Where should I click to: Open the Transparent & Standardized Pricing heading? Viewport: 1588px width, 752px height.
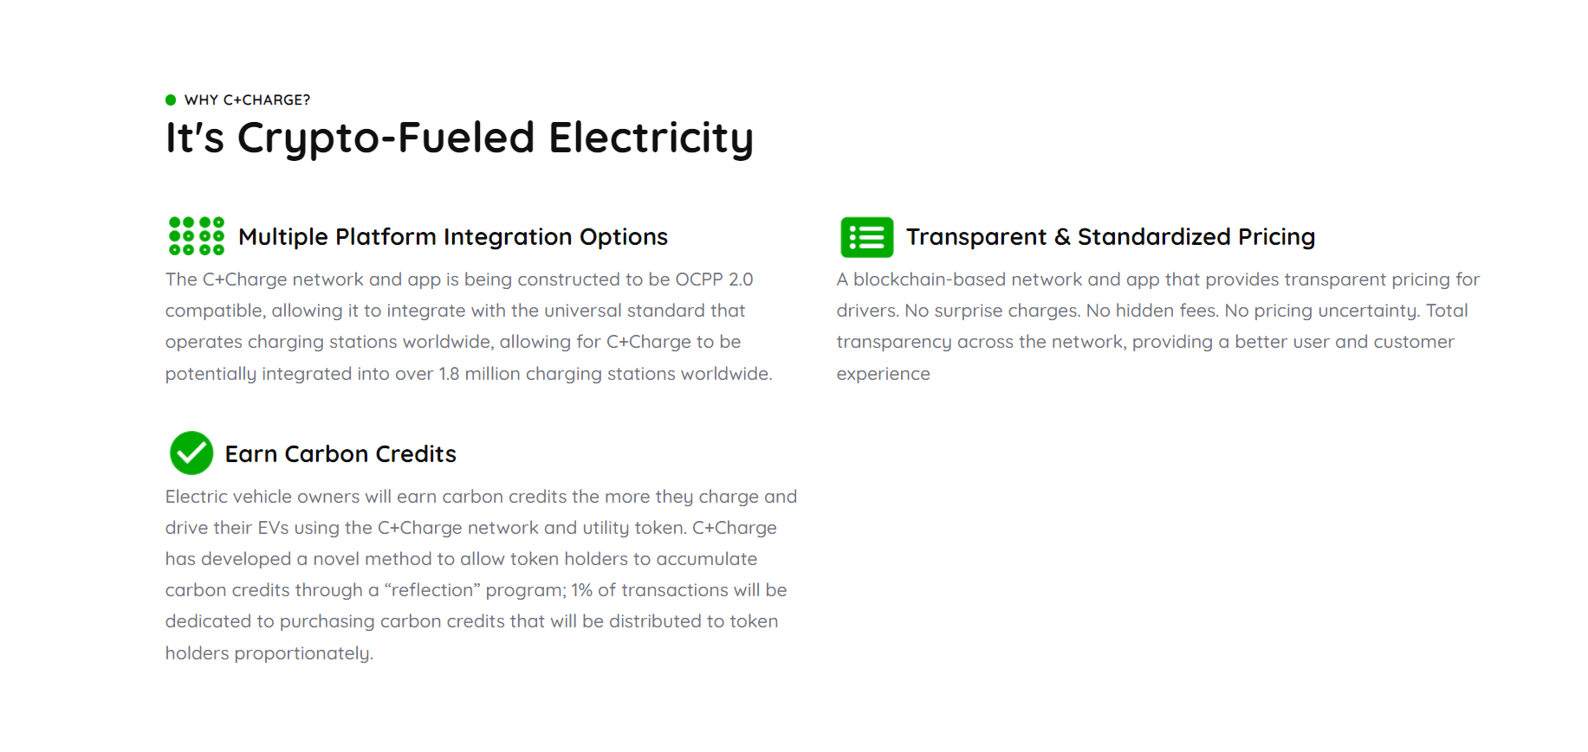tap(1111, 237)
